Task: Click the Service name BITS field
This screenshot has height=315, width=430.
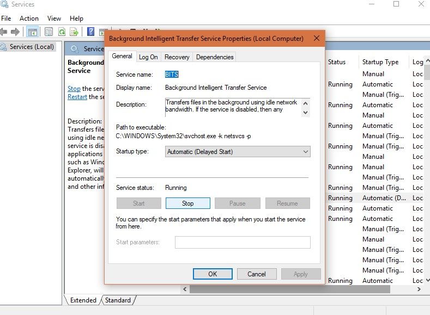Action: pos(172,75)
